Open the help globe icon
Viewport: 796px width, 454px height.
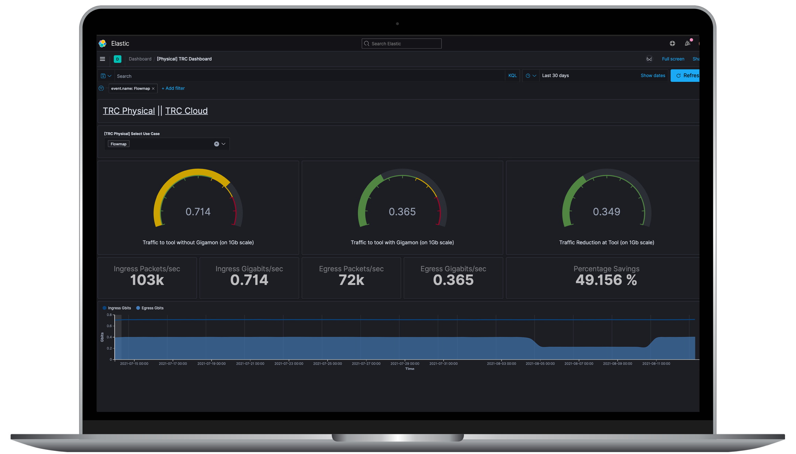(672, 43)
